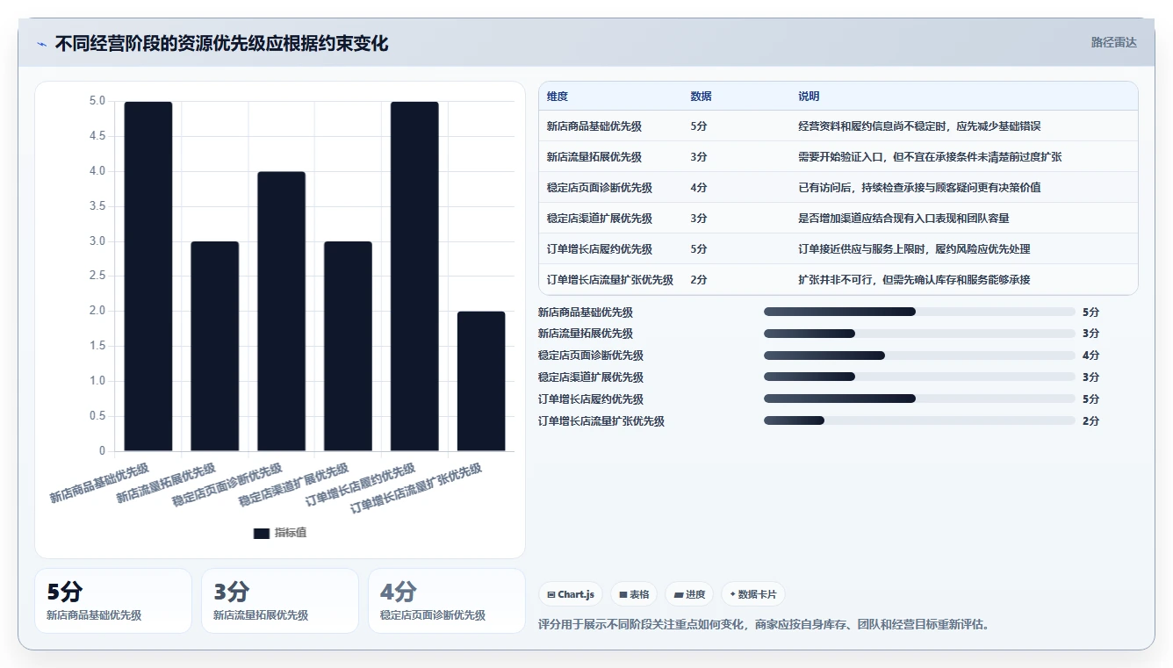Click the 数据 column header

tap(701, 97)
